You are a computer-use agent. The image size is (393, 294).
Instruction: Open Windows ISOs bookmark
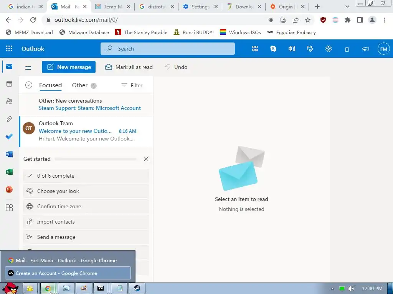point(240,32)
